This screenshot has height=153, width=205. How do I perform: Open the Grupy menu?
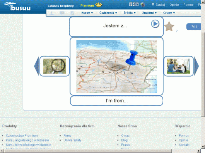tap(169, 13)
